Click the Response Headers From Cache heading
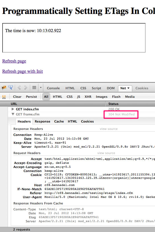 (38, 204)
